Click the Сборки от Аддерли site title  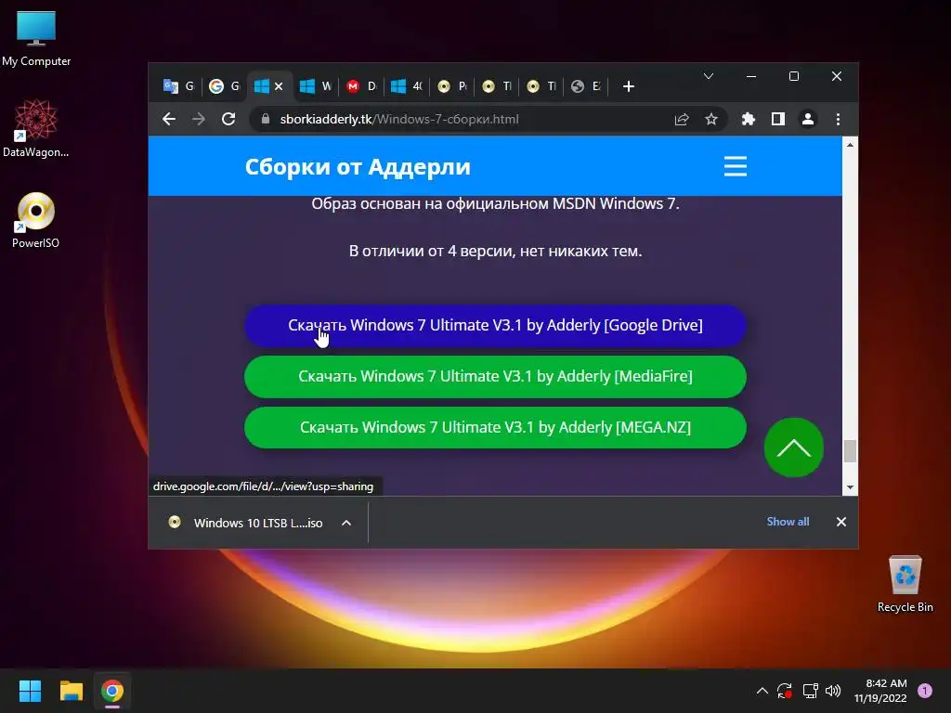pyautogui.click(x=358, y=167)
